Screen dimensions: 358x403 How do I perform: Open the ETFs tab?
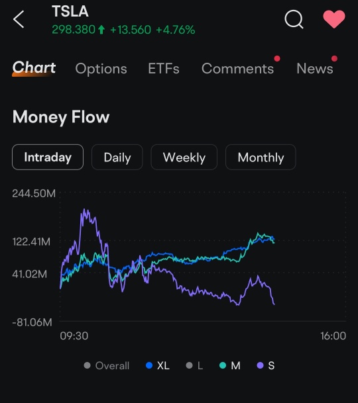164,69
